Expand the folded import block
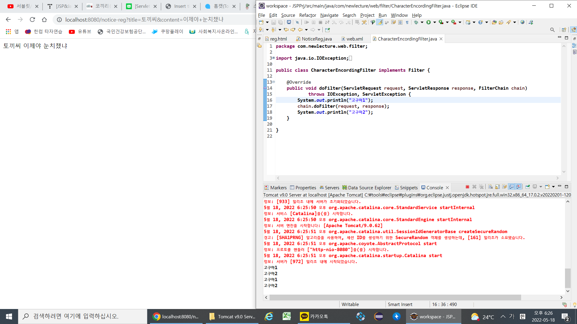This screenshot has width=577, height=324. click(273, 58)
